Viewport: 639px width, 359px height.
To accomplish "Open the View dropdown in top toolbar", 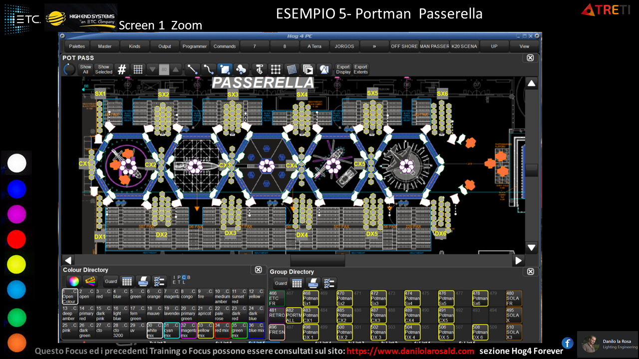I will tap(524, 46).
